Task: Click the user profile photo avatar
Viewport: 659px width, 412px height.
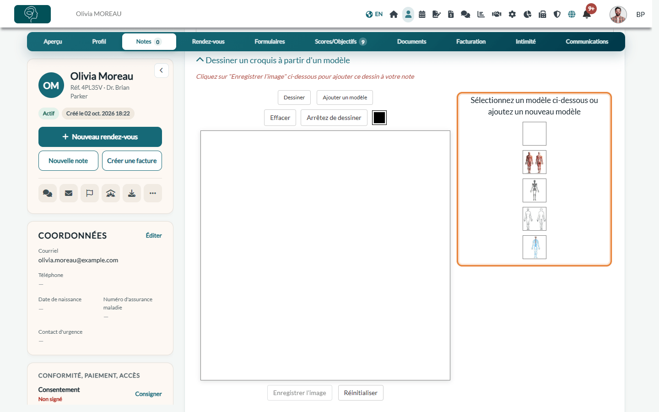Action: [x=618, y=14]
